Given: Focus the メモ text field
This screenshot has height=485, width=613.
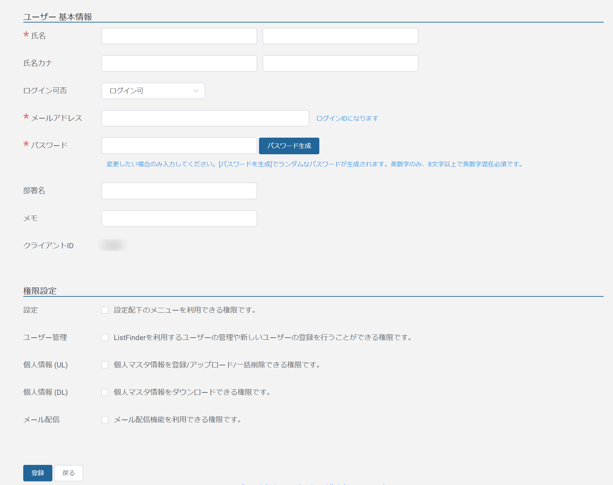Looking at the screenshot, I should click(179, 218).
